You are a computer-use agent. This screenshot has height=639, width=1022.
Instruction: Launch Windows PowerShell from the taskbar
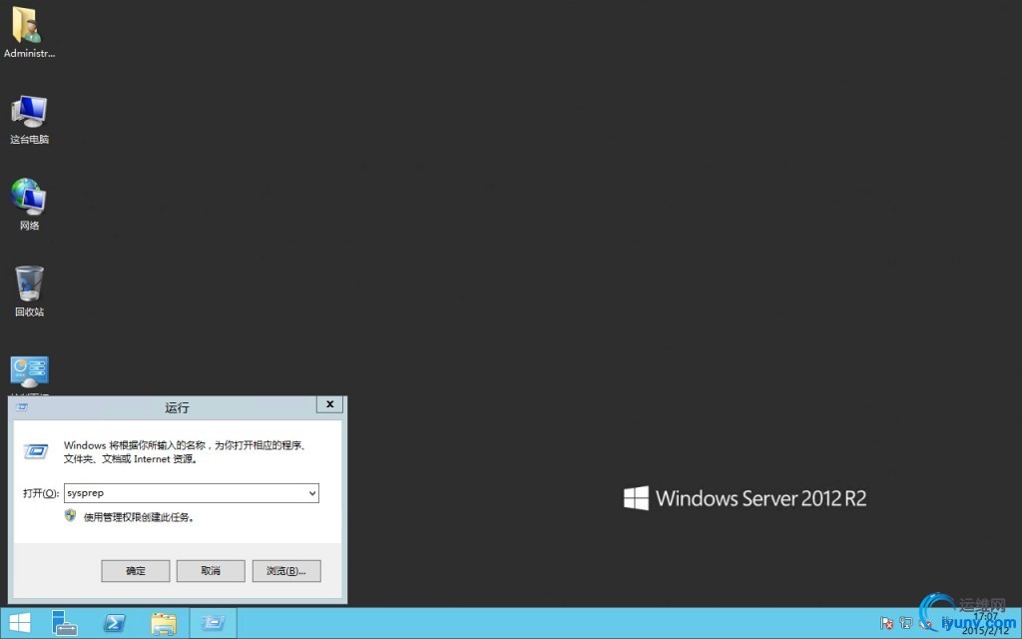tap(115, 623)
